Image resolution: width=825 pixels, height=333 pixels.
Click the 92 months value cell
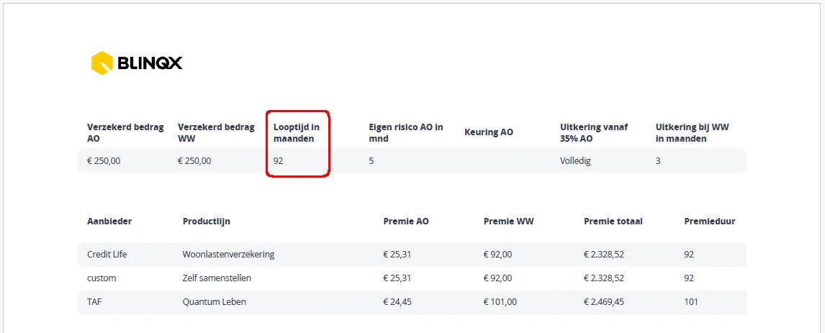pos(279,161)
